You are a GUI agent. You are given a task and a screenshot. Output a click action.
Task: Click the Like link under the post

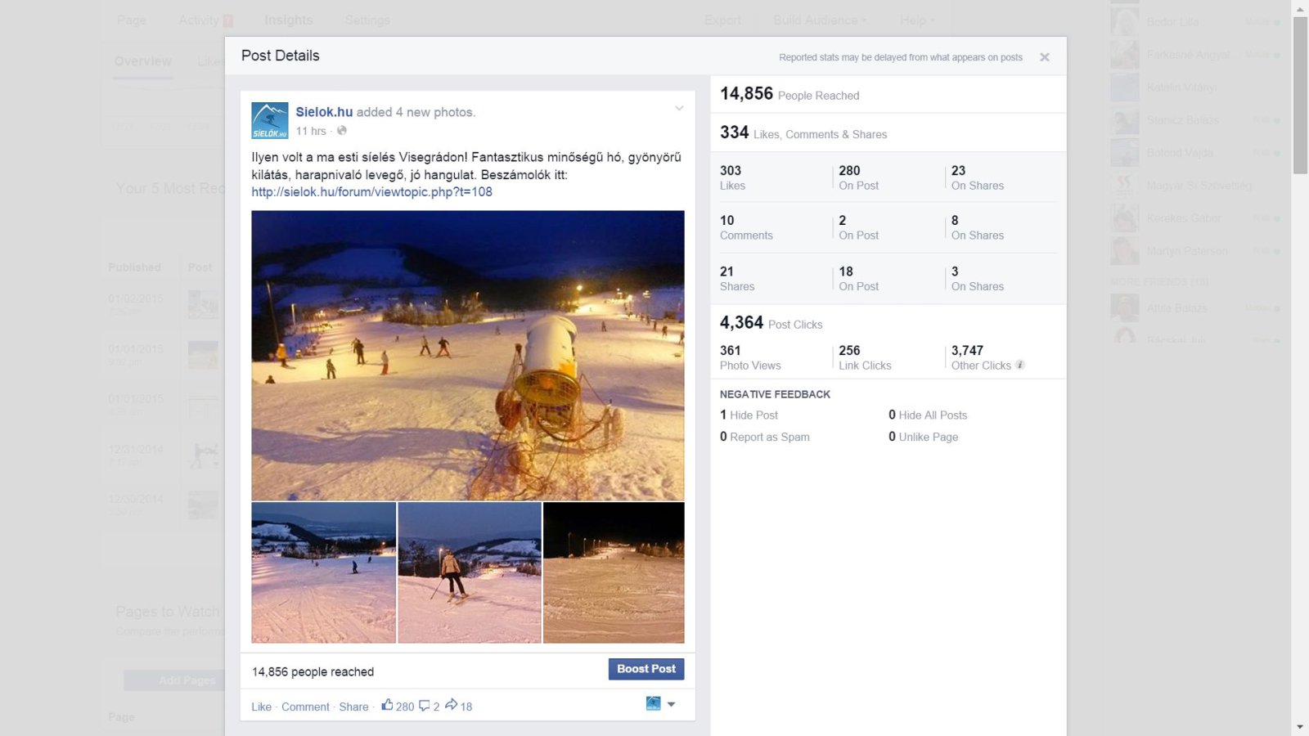pyautogui.click(x=261, y=707)
